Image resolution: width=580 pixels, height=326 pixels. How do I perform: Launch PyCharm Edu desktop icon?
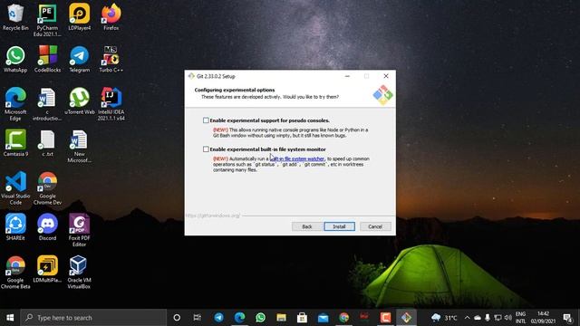point(47,20)
